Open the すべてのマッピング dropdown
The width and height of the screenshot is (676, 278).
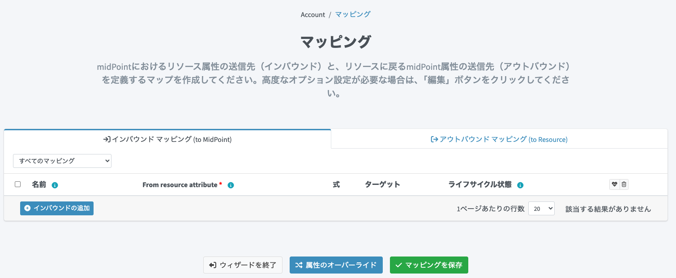click(62, 161)
